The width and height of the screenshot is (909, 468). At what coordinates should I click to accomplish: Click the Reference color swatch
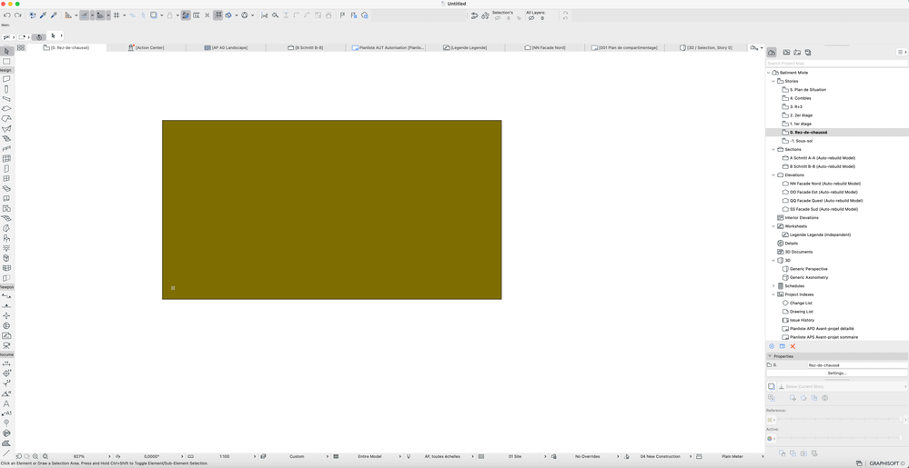(x=770, y=419)
